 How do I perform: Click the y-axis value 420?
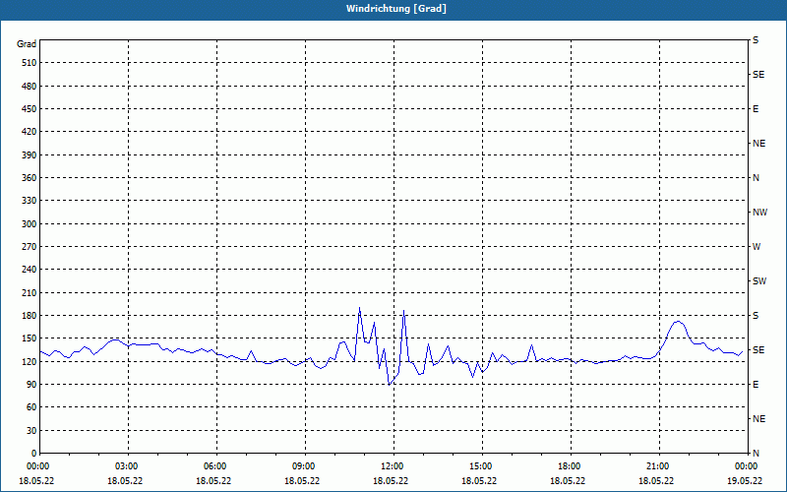(x=30, y=132)
